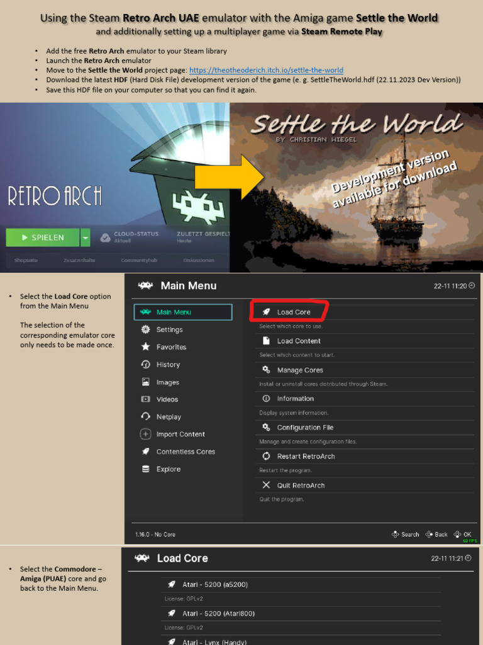Click rocket icon for Atari - 5200 (Atari800)
Screen dimensions: 483x645
click(x=172, y=614)
